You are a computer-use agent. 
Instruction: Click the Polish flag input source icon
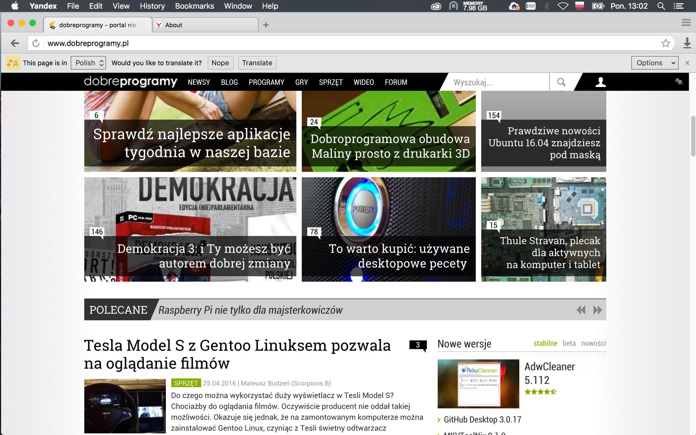(580, 6)
